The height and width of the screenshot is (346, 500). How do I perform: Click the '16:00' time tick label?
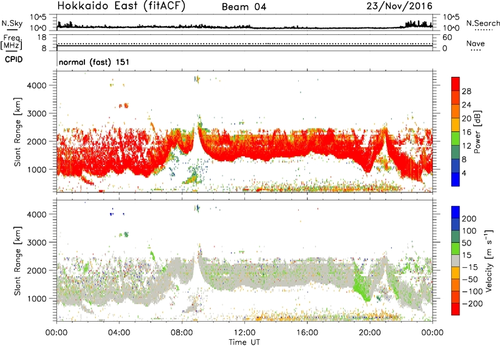pos(307,333)
